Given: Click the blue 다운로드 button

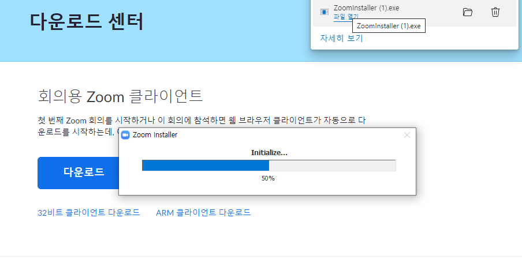Looking at the screenshot, I should pos(78,173).
